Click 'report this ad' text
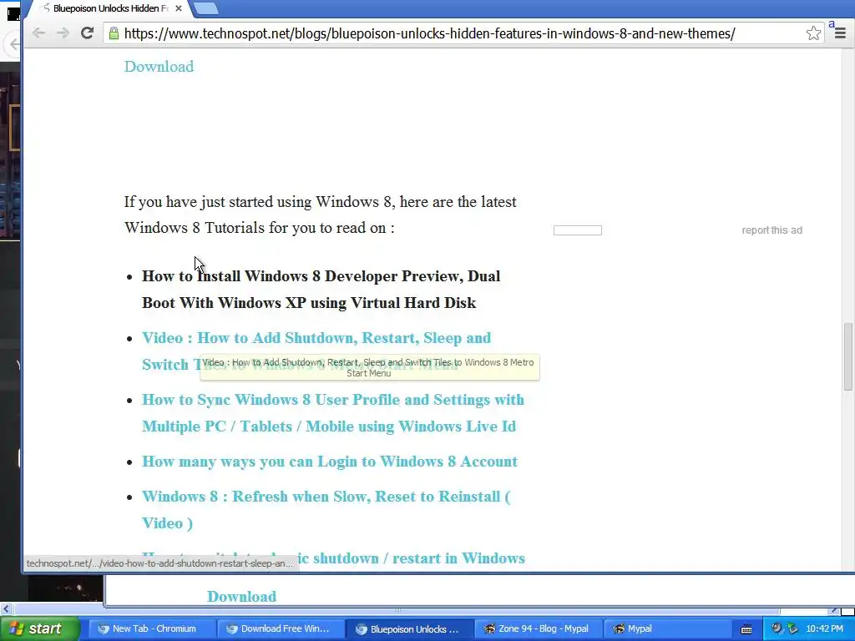 [x=772, y=230]
